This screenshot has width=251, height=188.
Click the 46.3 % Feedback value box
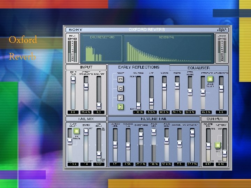[x=206, y=112]
